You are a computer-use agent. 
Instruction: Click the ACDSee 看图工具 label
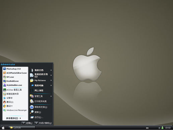(x=14, y=90)
